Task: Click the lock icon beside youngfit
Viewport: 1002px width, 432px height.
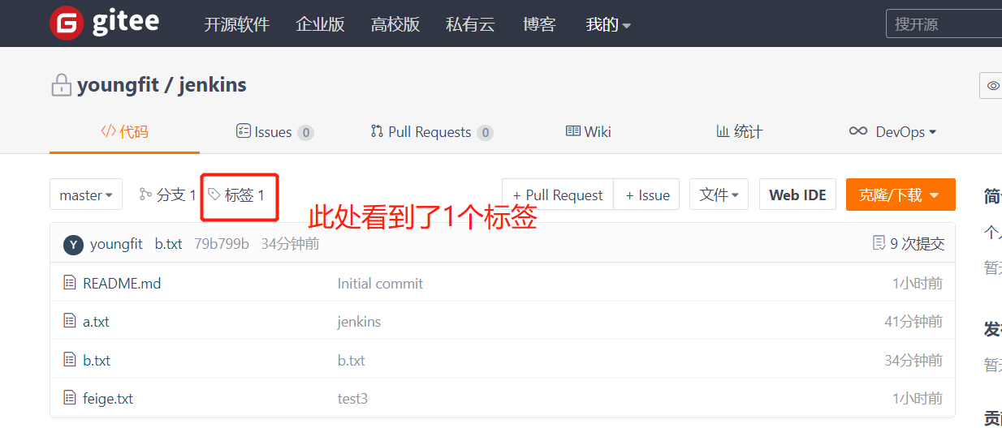Action: click(61, 85)
